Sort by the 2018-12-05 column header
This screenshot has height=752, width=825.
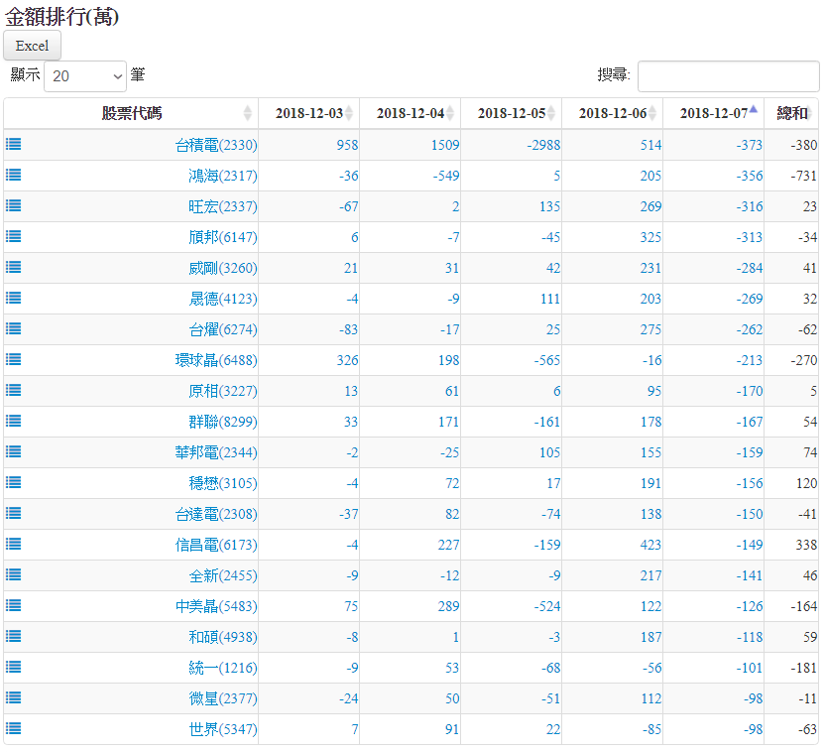click(511, 113)
